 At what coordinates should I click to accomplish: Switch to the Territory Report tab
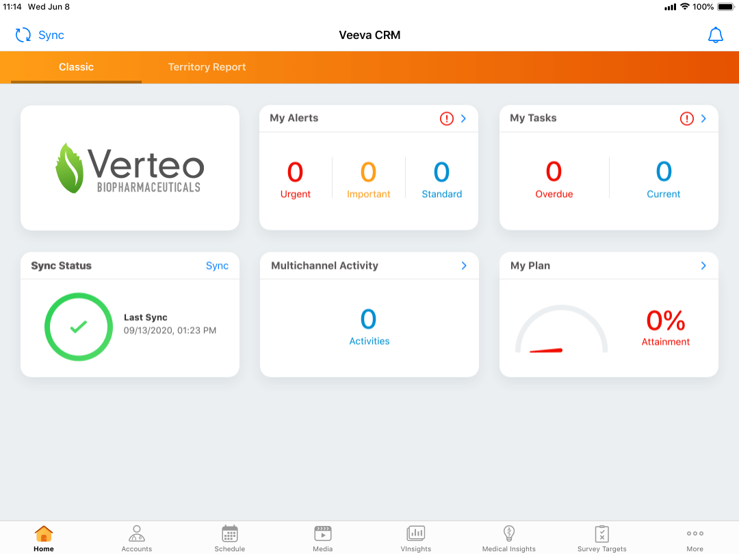click(207, 67)
